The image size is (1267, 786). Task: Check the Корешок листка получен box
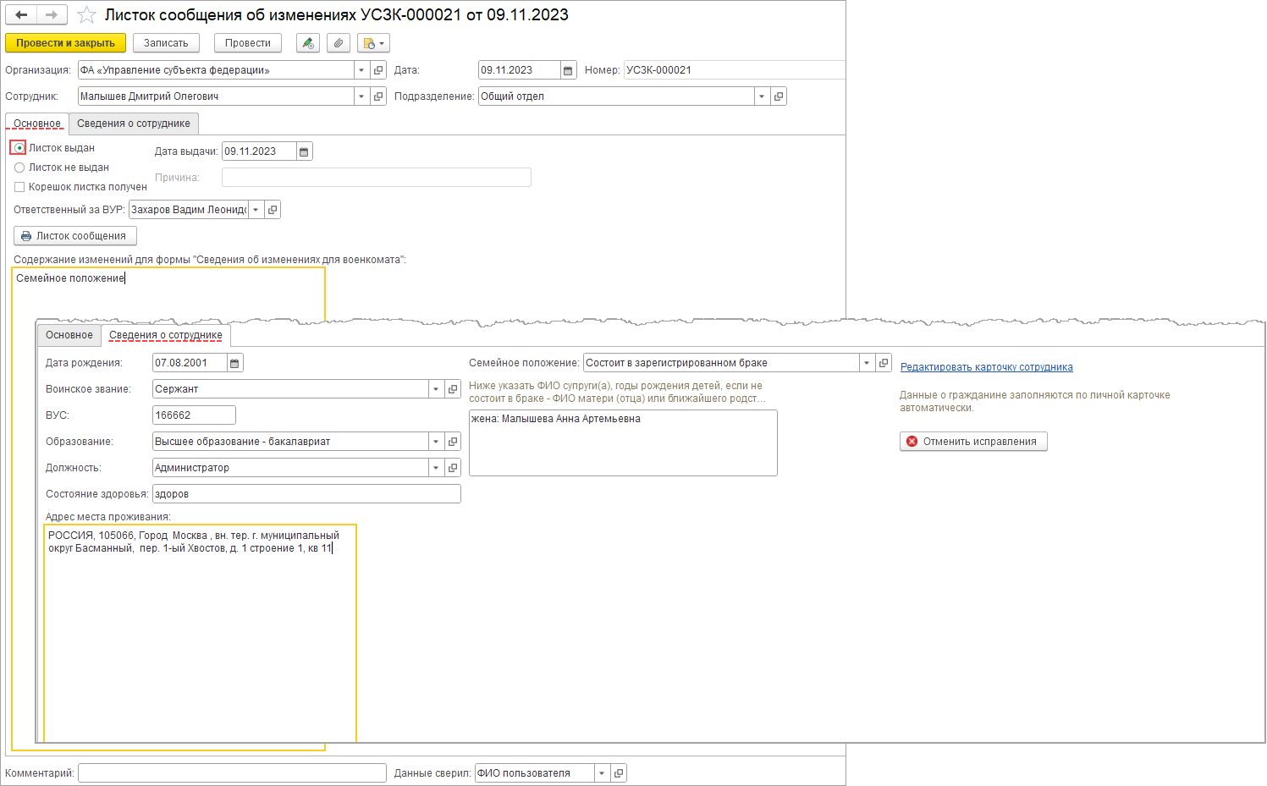19,187
